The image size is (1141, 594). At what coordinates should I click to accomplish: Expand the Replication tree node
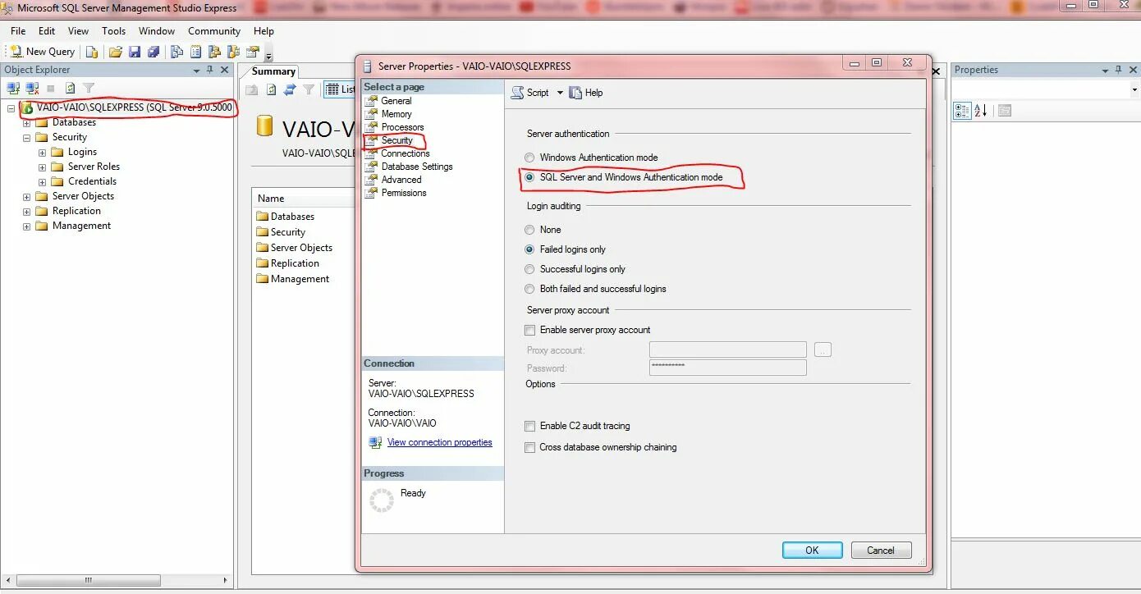tap(26, 212)
